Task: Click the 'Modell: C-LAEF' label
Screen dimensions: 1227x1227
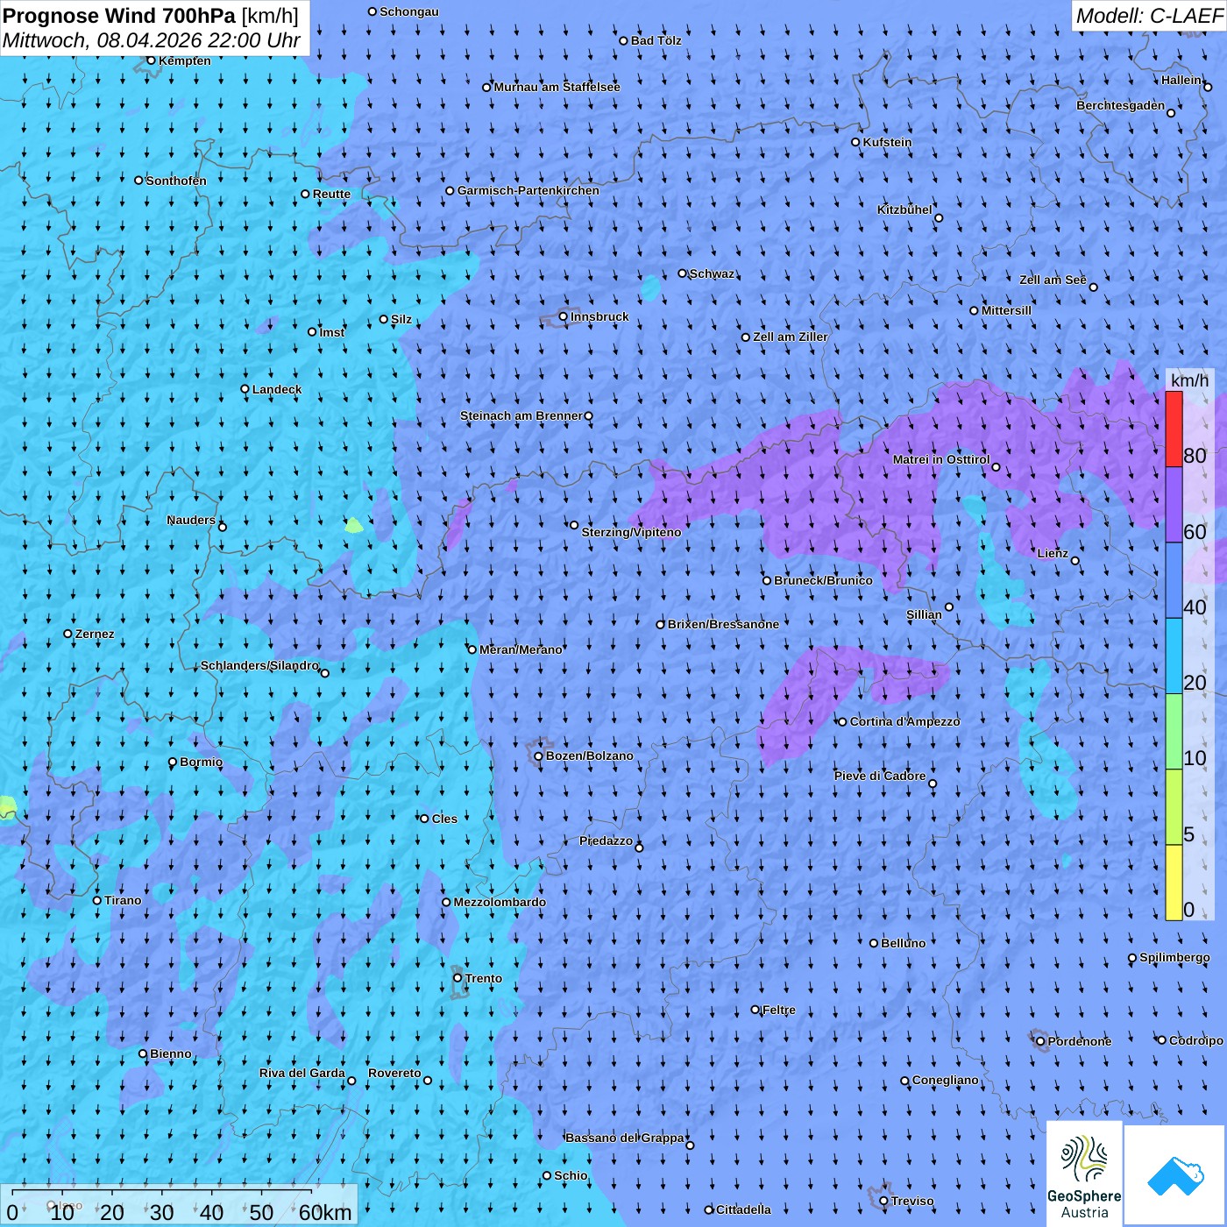Action: [x=1149, y=15]
